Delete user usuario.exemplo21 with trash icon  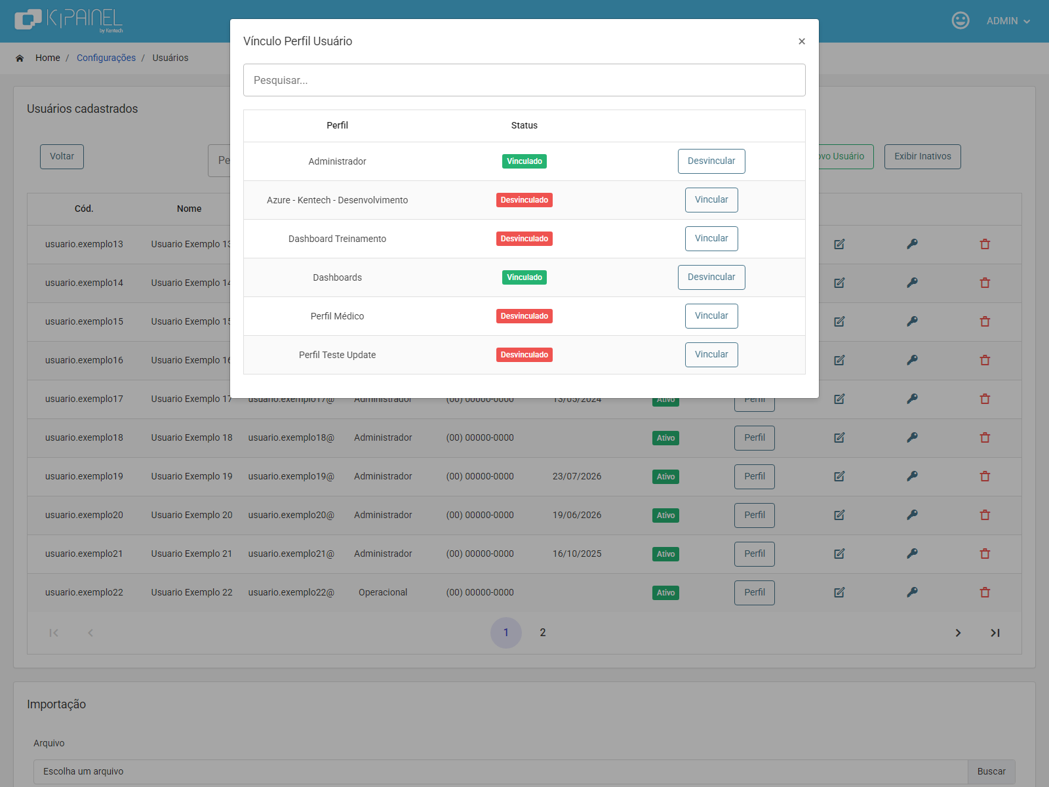click(985, 554)
